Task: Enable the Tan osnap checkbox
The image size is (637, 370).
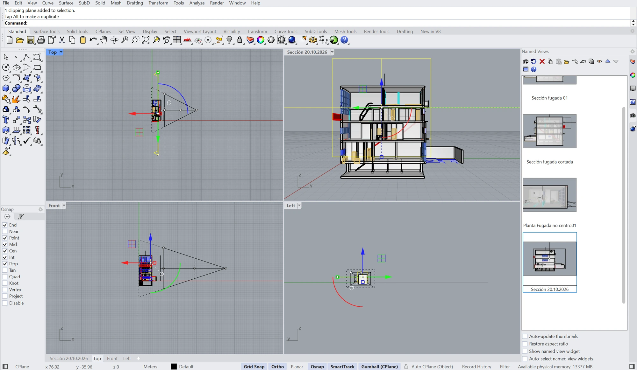Action: pyautogui.click(x=5, y=270)
